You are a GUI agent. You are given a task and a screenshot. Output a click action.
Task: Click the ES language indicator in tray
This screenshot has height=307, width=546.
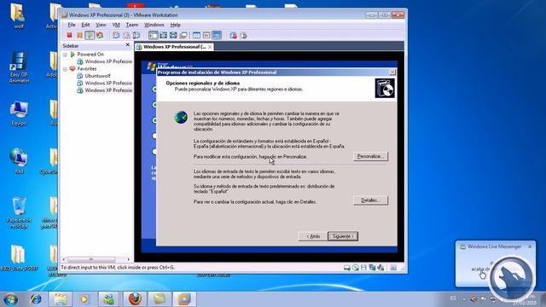click(453, 298)
